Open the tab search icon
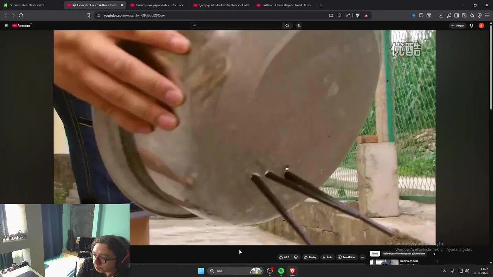This screenshot has height=277, width=493. 429,15
